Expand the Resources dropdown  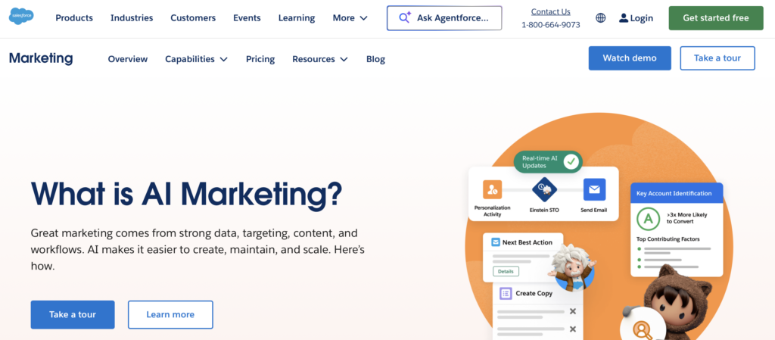(x=320, y=59)
